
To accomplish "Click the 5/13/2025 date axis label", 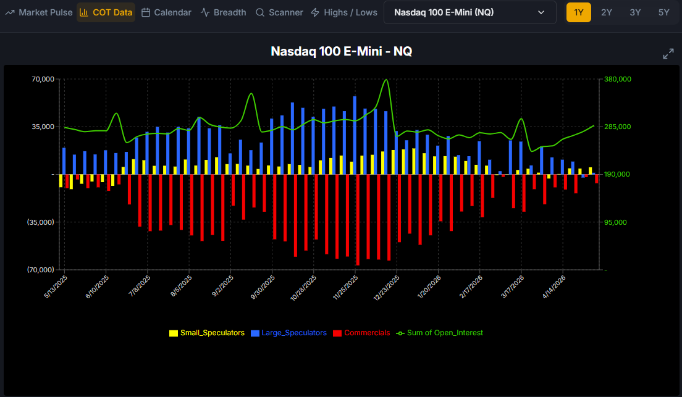I will [56, 286].
